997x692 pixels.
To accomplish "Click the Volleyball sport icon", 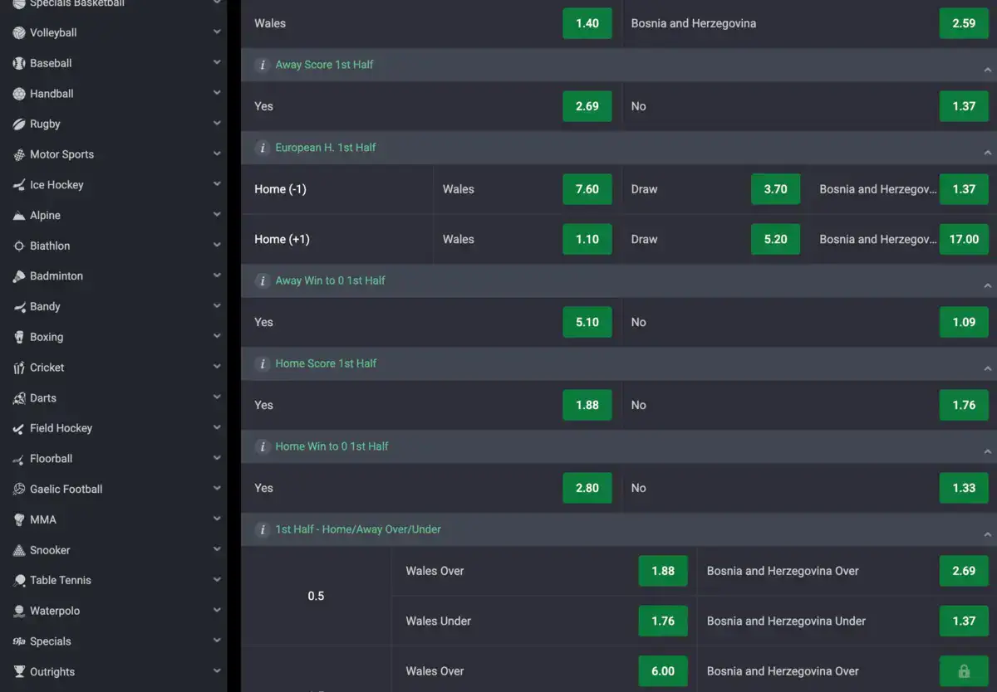I will [x=19, y=32].
